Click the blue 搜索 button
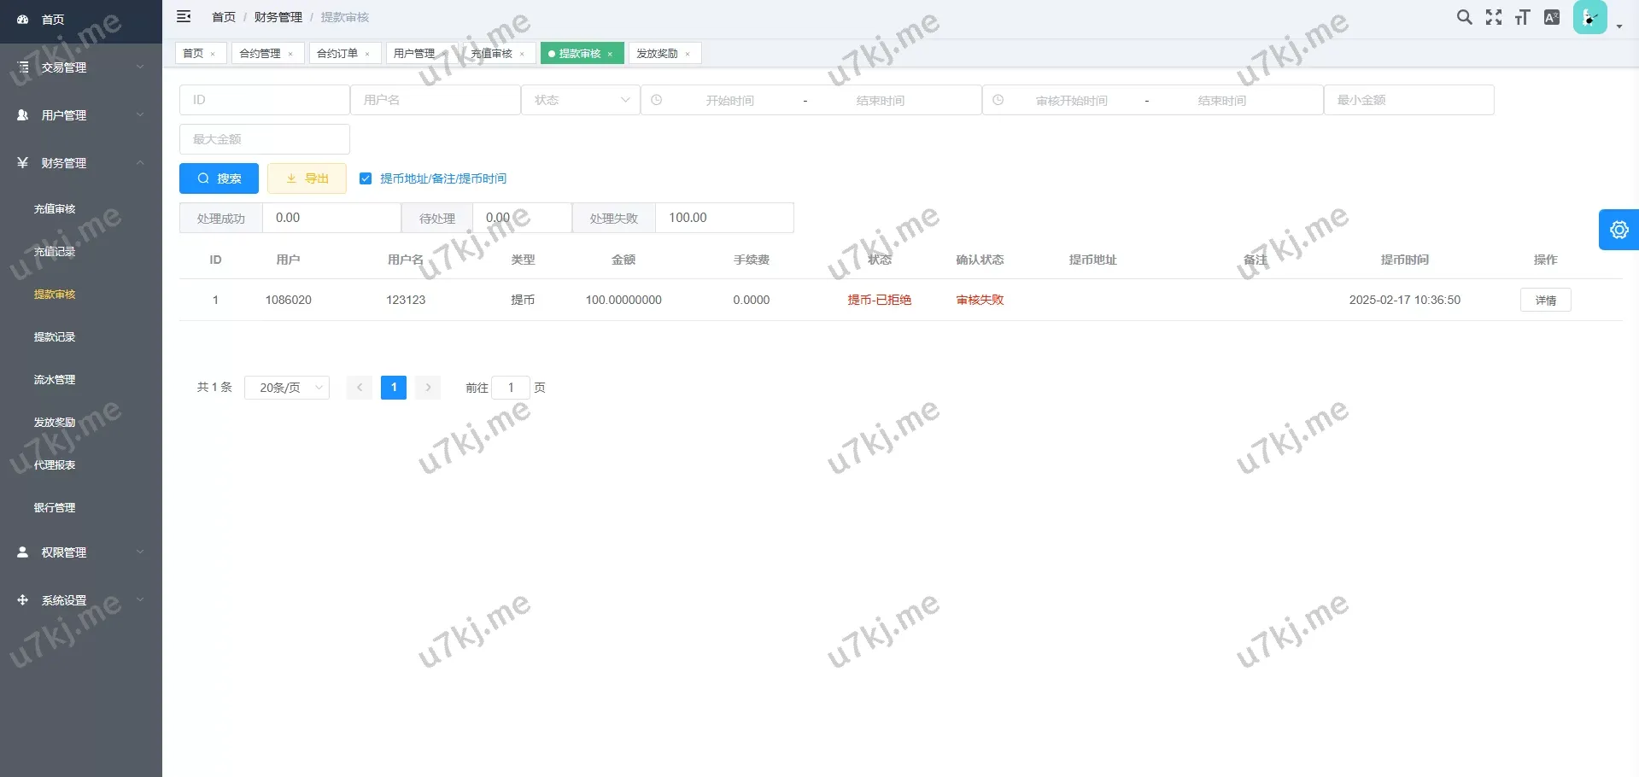Screen dimensions: 1639x777 (219, 178)
